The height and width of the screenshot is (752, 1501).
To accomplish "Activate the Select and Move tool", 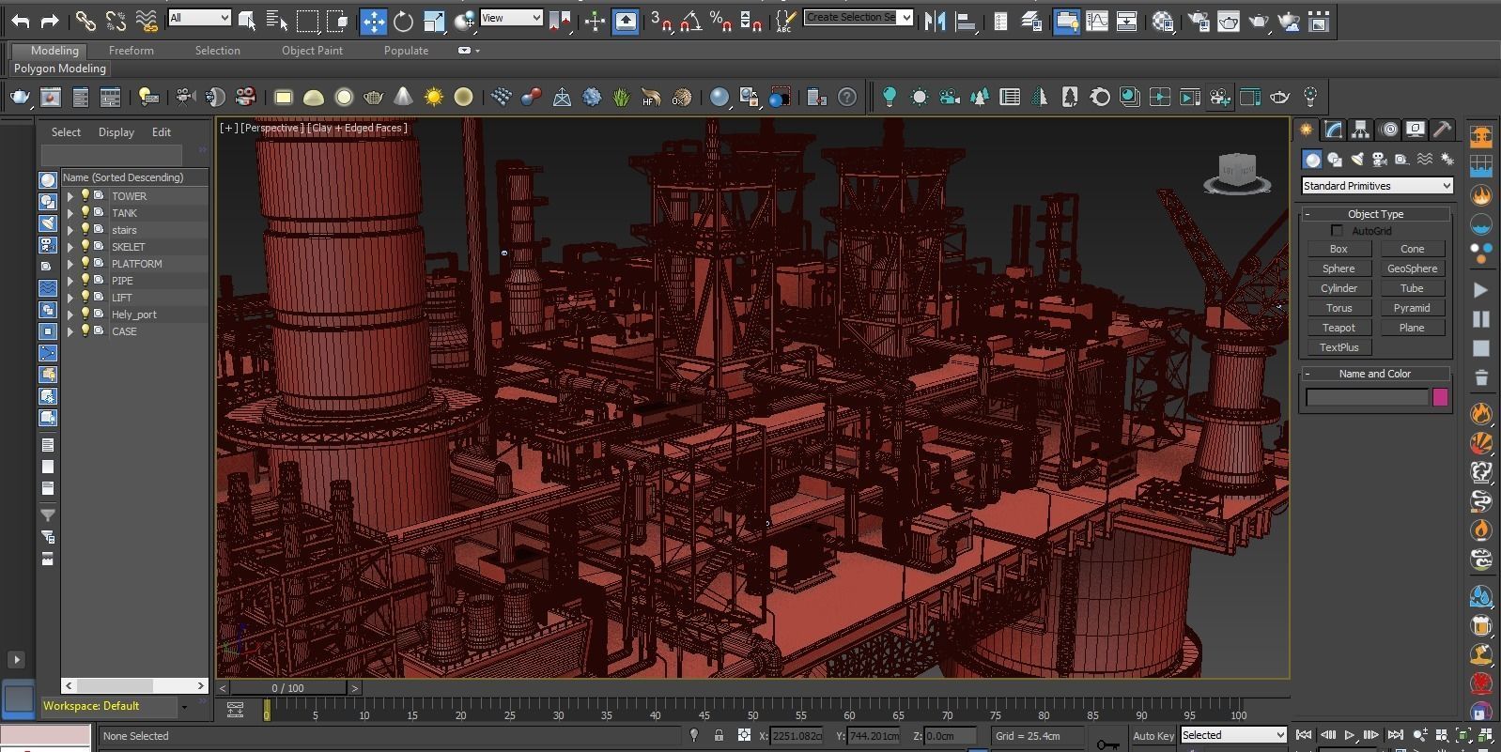I will pos(373,21).
